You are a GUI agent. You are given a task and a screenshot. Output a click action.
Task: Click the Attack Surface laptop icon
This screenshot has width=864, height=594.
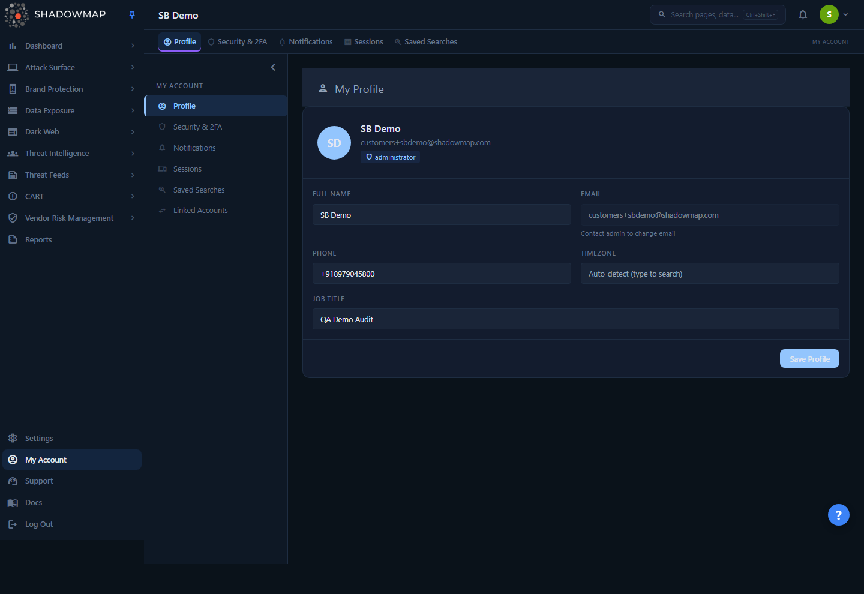[13, 67]
